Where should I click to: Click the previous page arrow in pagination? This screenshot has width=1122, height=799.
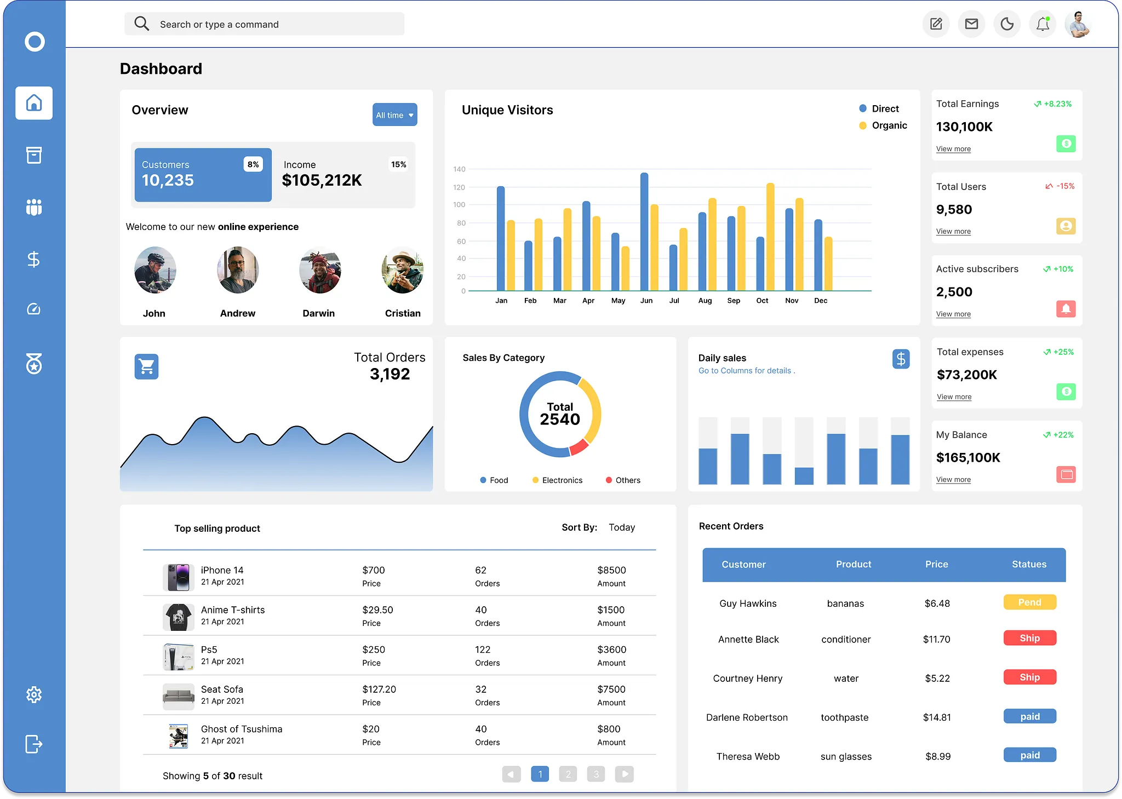point(512,774)
